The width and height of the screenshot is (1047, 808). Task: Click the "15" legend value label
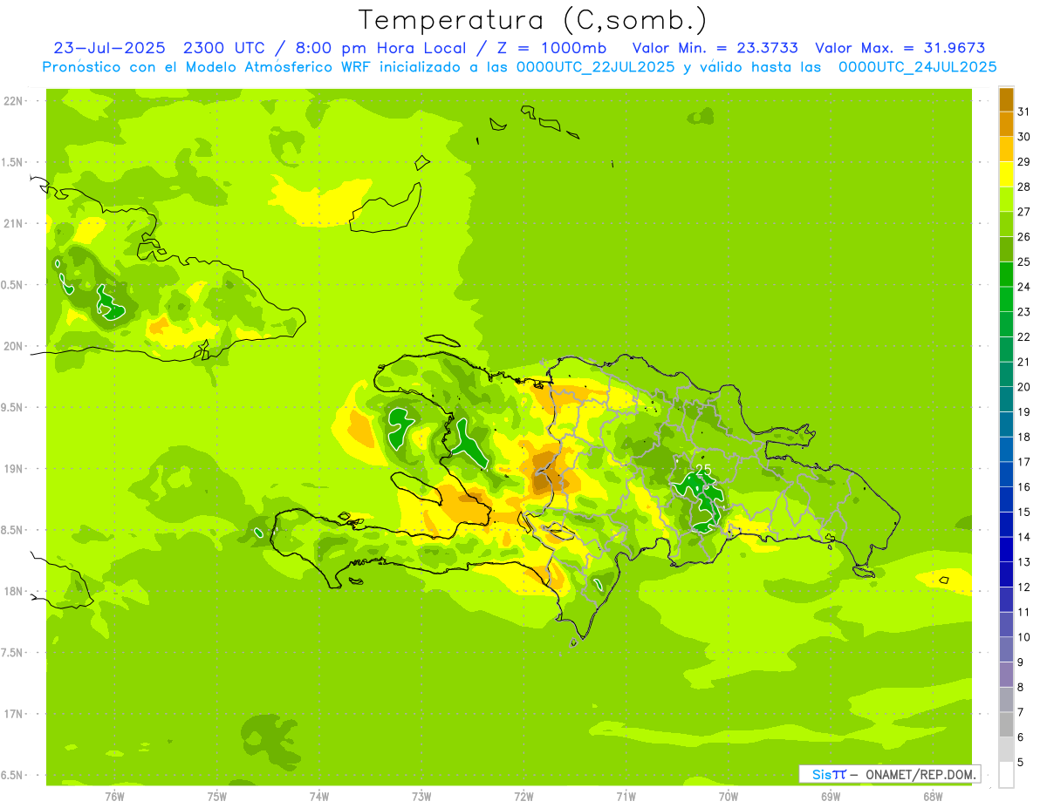pos(1024,513)
